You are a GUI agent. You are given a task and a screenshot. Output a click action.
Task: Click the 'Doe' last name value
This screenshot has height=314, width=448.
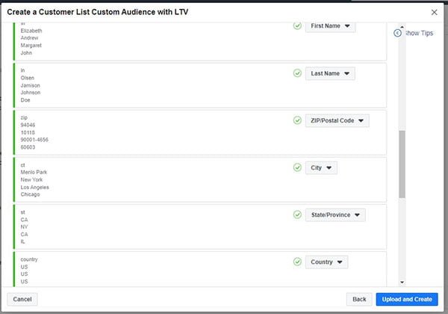(25, 99)
